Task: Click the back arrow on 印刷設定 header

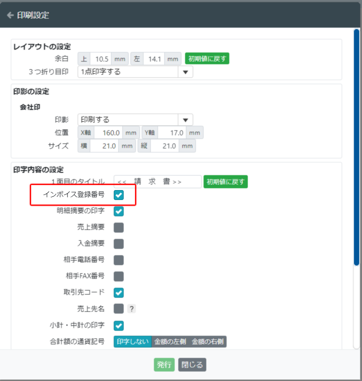Action: pos(11,14)
